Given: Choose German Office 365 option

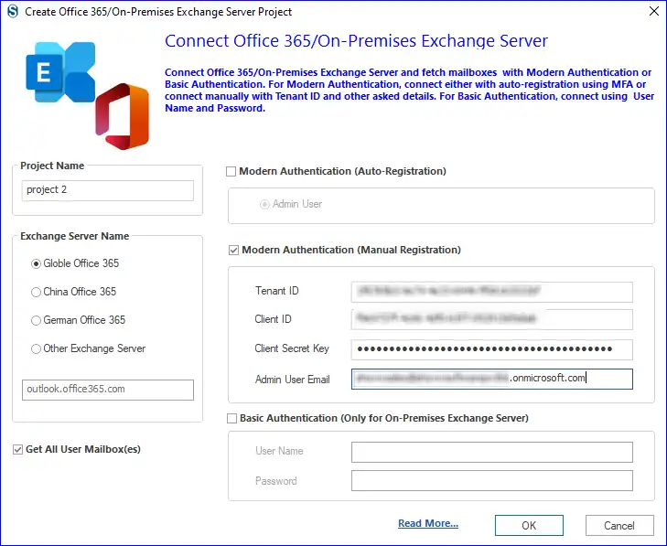Looking at the screenshot, I should click(37, 320).
